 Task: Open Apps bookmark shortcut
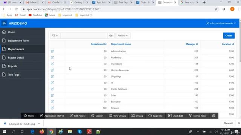(x=7, y=15)
